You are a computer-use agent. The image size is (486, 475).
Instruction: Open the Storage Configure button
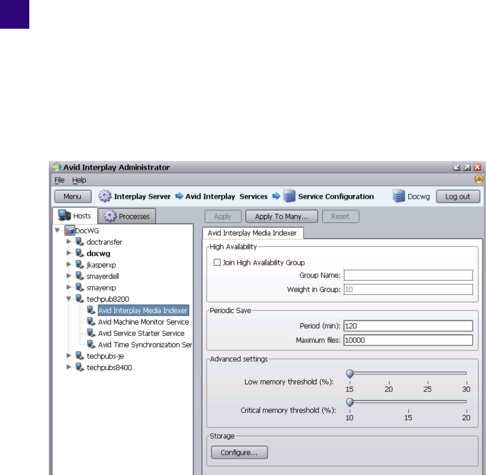point(239,452)
